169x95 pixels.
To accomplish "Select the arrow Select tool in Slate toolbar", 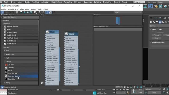I will point(2,12).
